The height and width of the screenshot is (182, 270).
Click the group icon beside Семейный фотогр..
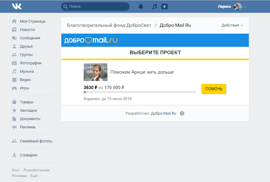click(x=14, y=141)
